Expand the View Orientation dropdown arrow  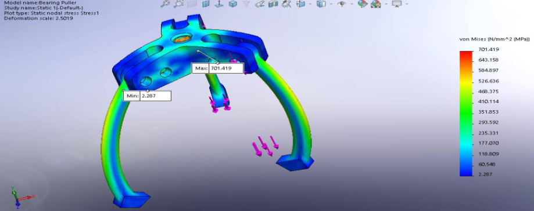[x=310, y=4]
